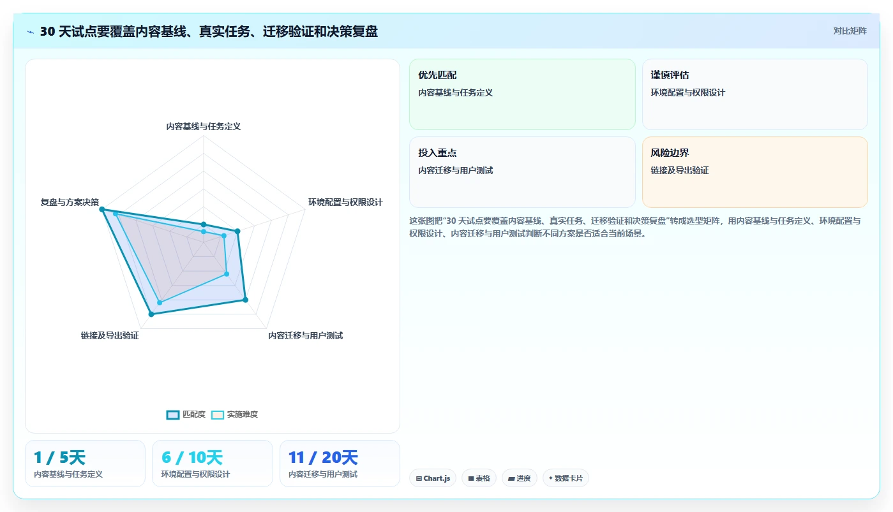Click the lightning icon beside the slide title
Viewport: 893px width, 512px height.
30,31
